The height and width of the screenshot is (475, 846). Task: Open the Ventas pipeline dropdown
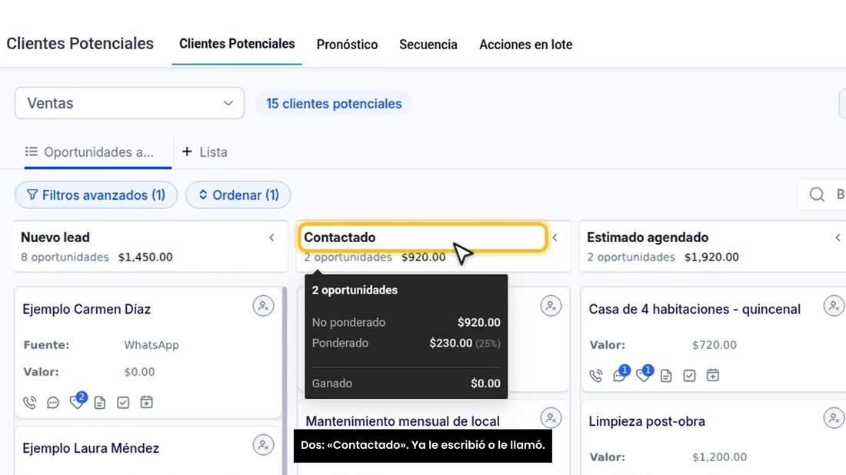(x=129, y=103)
